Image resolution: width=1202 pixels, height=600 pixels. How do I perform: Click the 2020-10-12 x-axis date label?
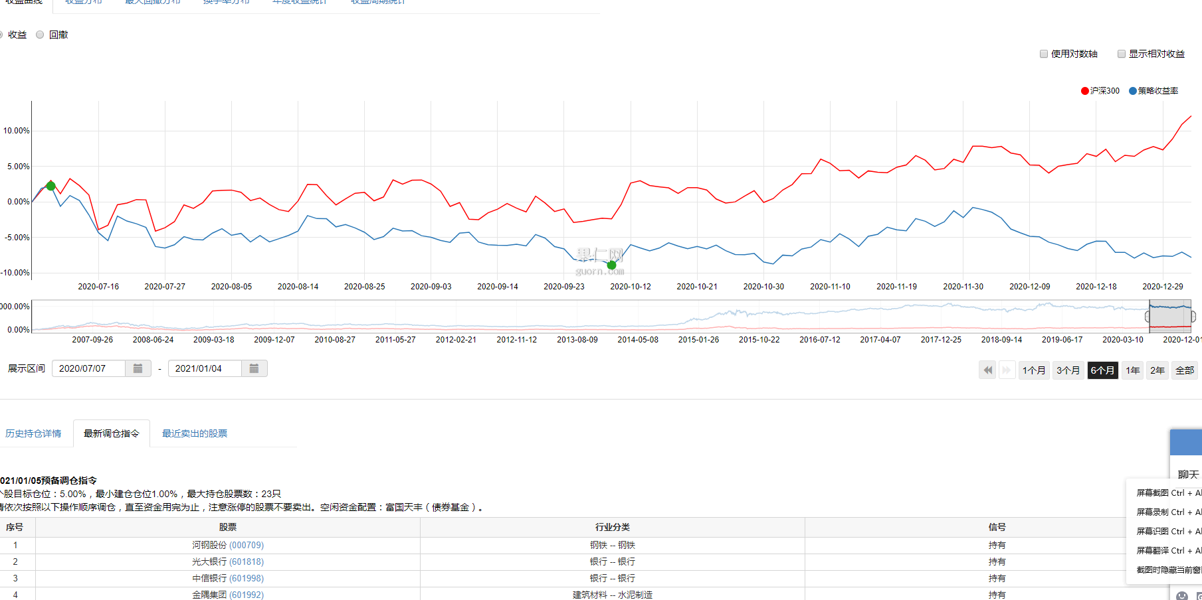point(631,287)
